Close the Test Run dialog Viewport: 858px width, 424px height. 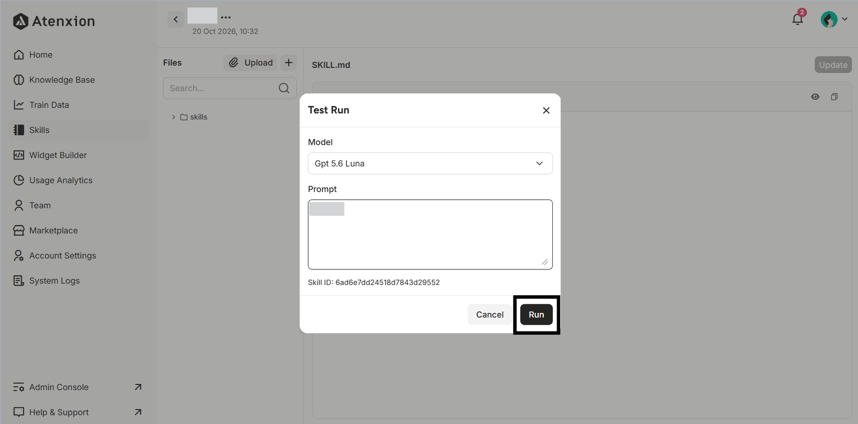coord(546,111)
